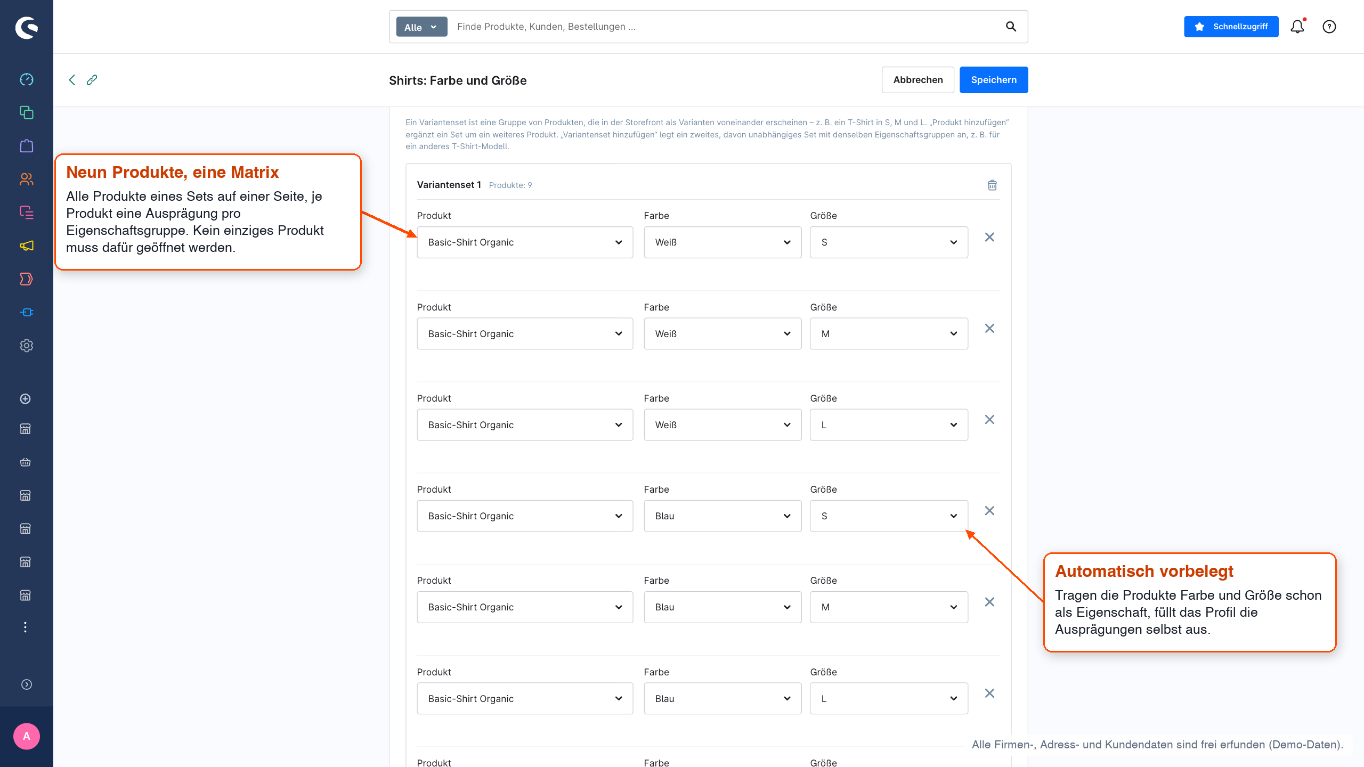The width and height of the screenshot is (1364, 767).
Task: Click the notification bell icon
Action: (1297, 27)
